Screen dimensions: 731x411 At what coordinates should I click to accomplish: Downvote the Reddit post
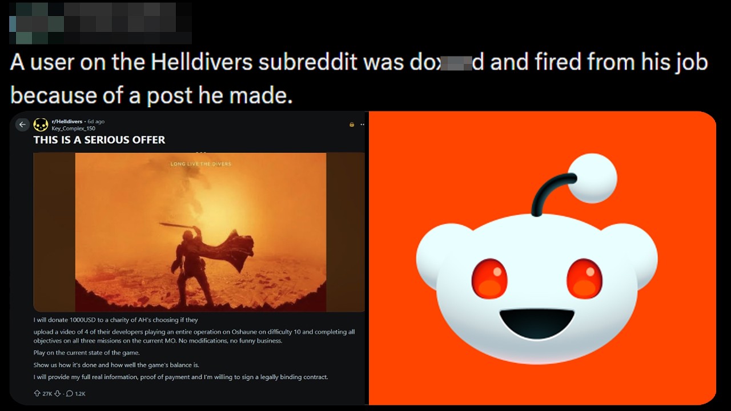coord(57,393)
